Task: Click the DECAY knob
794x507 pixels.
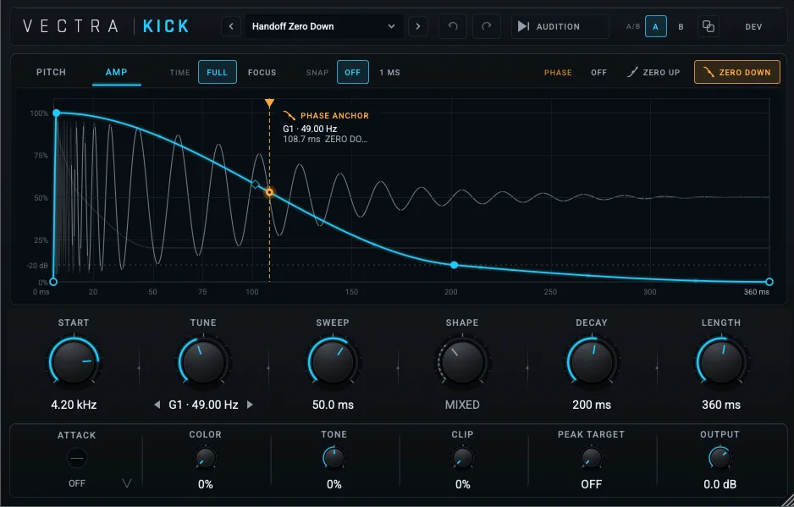Action: click(592, 361)
